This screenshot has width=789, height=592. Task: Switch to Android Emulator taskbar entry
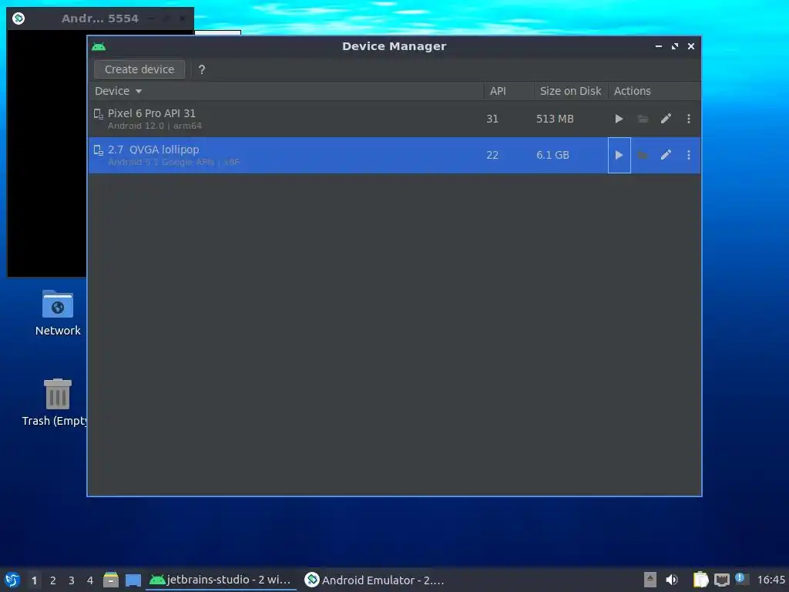(375, 580)
